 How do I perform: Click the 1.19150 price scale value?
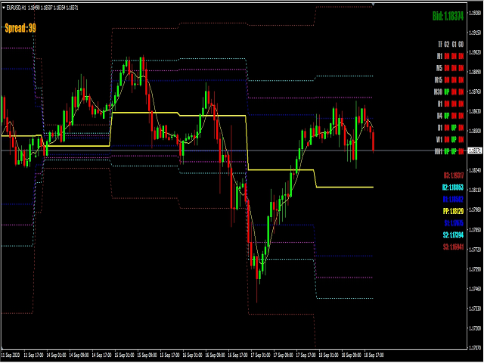(475, 33)
